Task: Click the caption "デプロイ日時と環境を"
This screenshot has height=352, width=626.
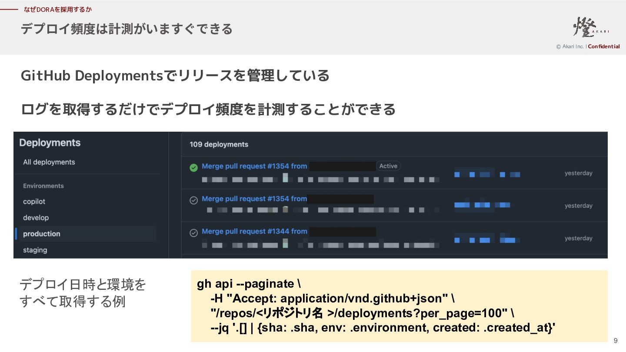Action: click(x=83, y=285)
